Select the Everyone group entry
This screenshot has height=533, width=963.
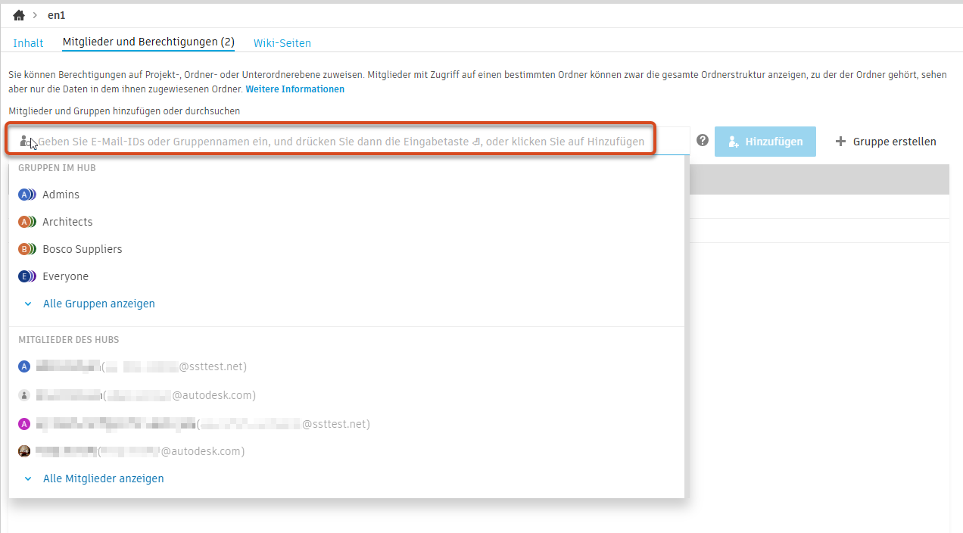[x=346, y=276]
